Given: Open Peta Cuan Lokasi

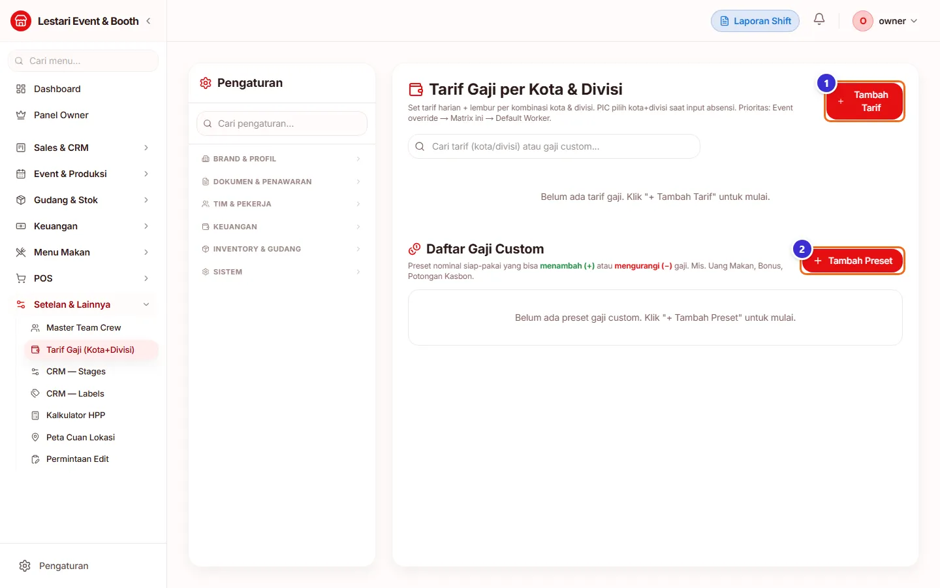Looking at the screenshot, I should click(x=91, y=437).
